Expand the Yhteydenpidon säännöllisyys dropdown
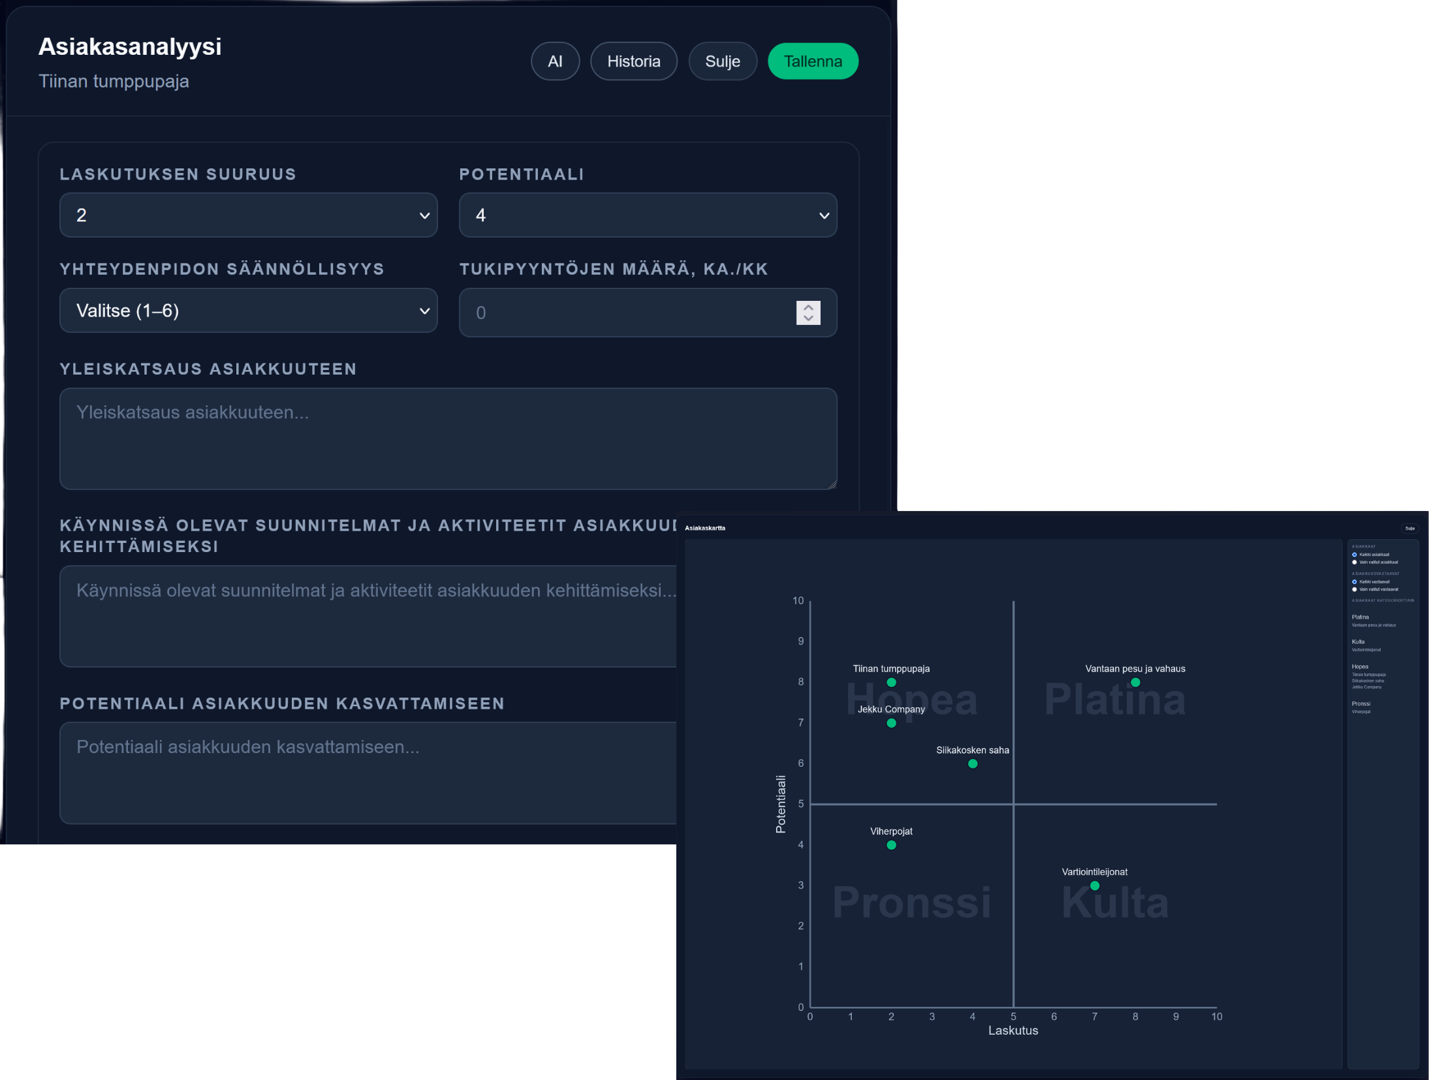Viewport: 1429px width, 1080px height. coord(249,311)
